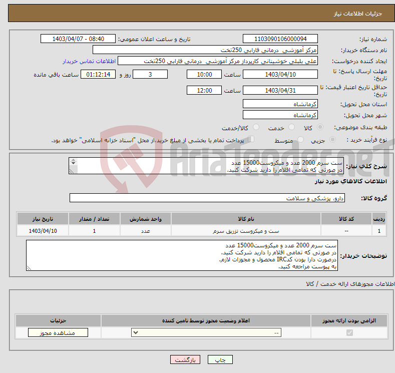Select the متوسط purchase type radio
This screenshot has height=373, width=395.
[x=300, y=139]
